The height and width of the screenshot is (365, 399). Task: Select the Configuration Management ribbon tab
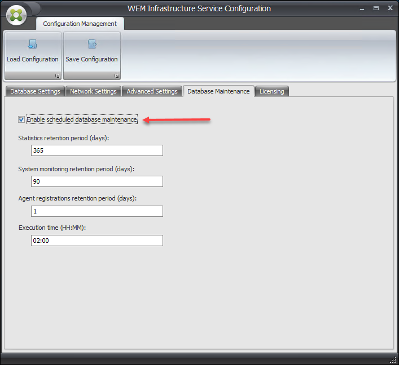click(80, 24)
